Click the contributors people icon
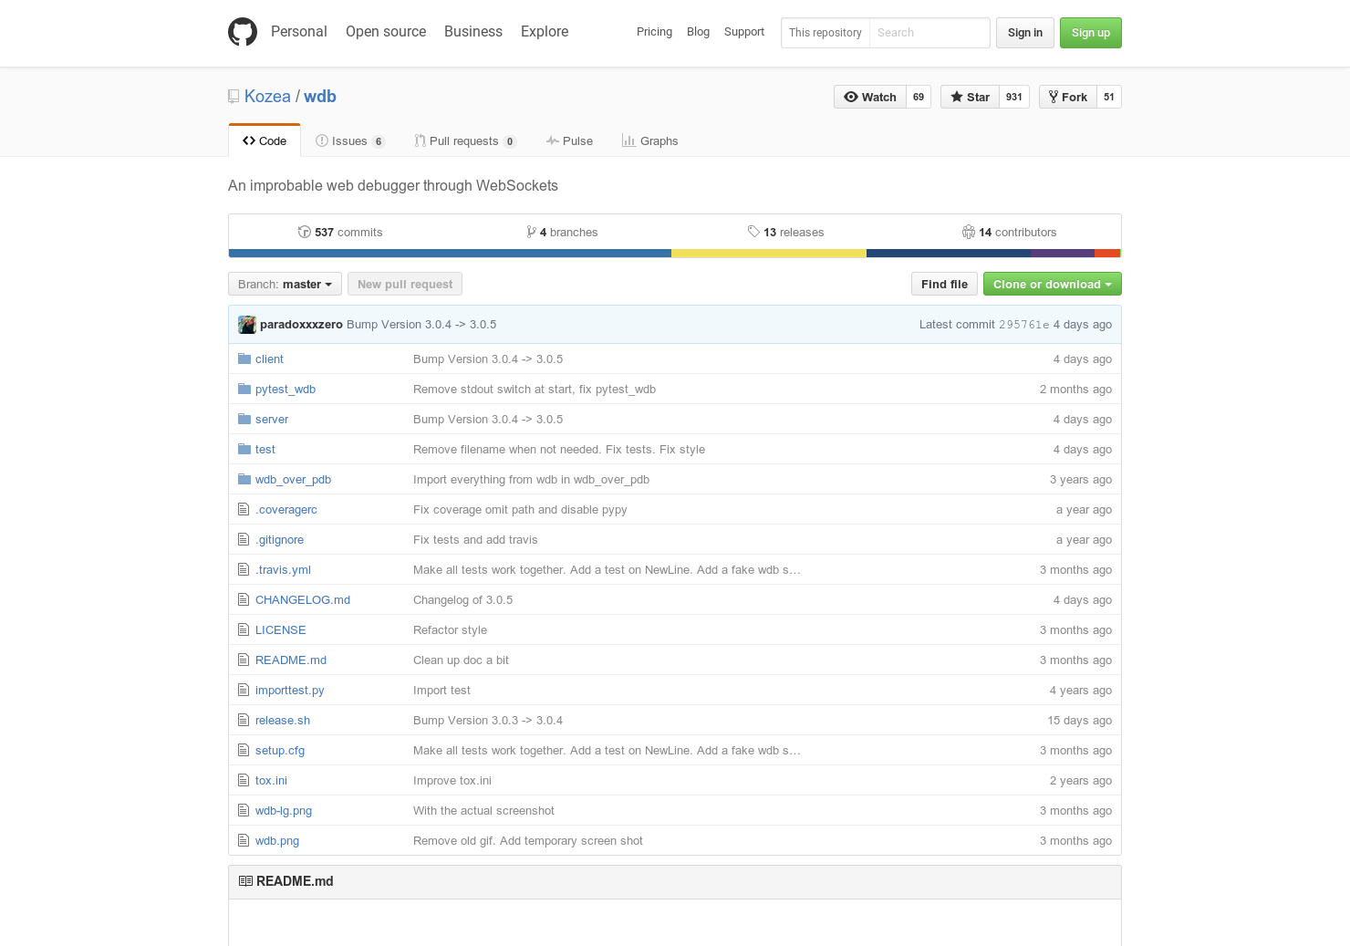Screen dimensions: 1350x946 point(969,232)
